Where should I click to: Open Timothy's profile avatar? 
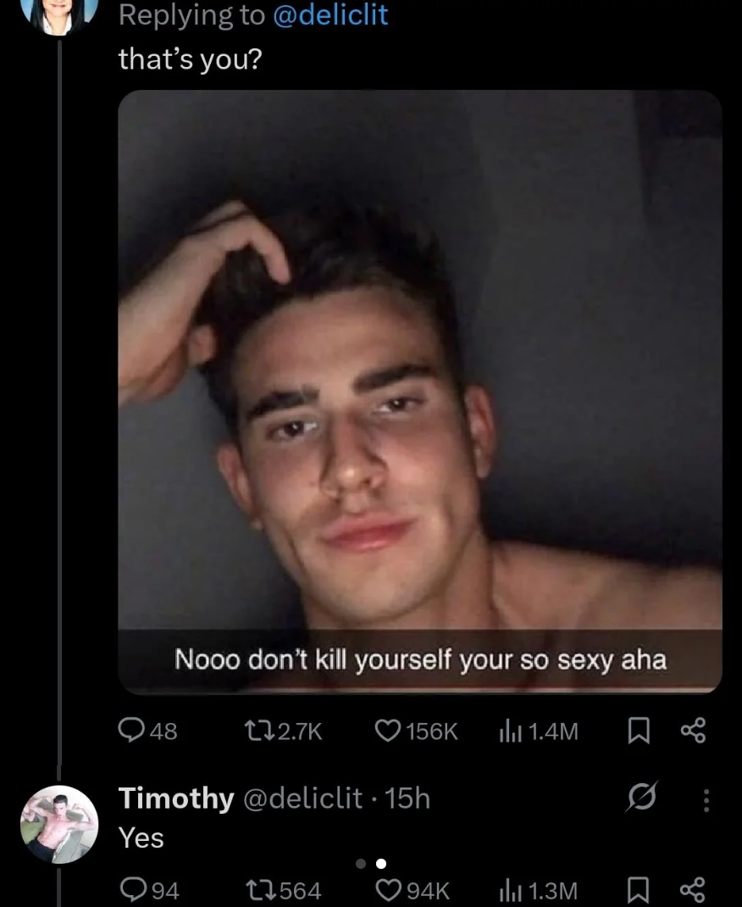click(59, 824)
